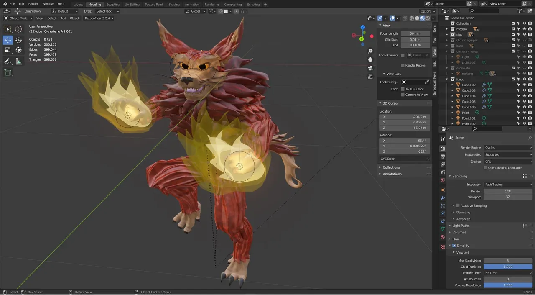Open the Feature Set dropdown
Image resolution: width=535 pixels, height=295 pixels.
[508, 154]
